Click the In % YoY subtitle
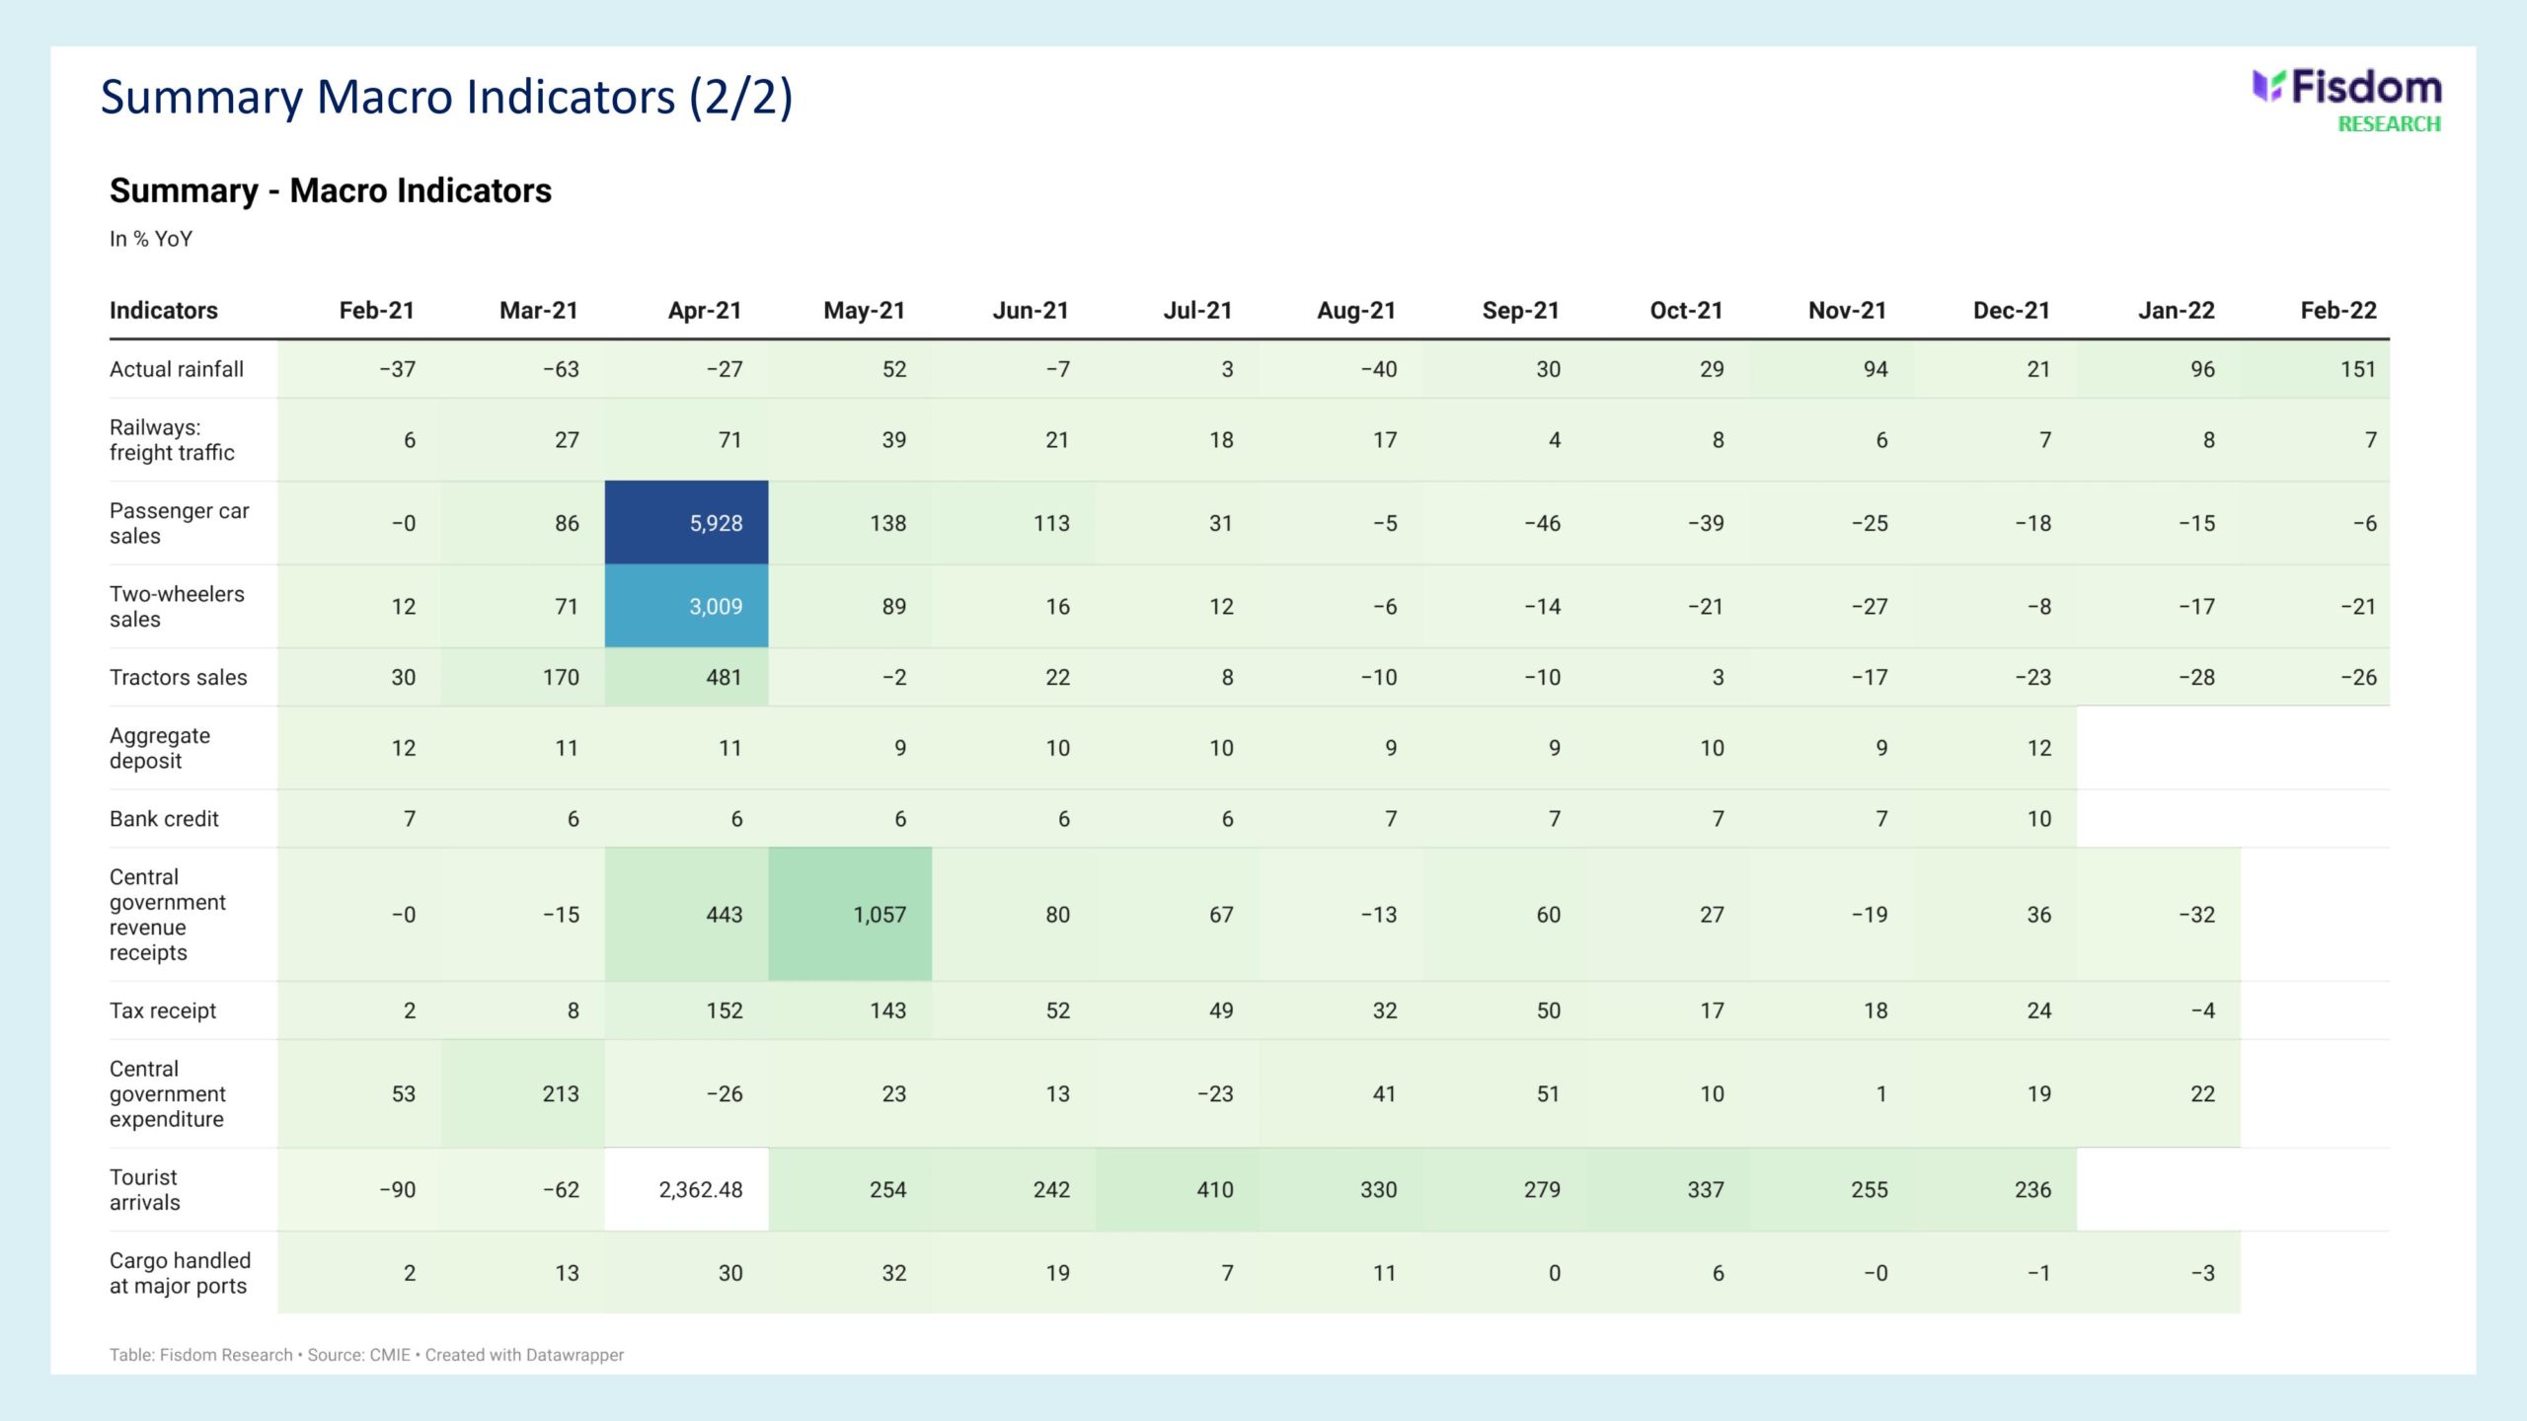Viewport: 2527px width, 1421px height. 151,239
